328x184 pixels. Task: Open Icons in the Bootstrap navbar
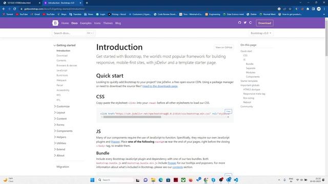coord(97,23)
